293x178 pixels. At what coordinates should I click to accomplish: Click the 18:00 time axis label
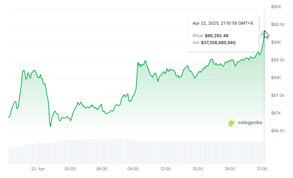[229, 168]
